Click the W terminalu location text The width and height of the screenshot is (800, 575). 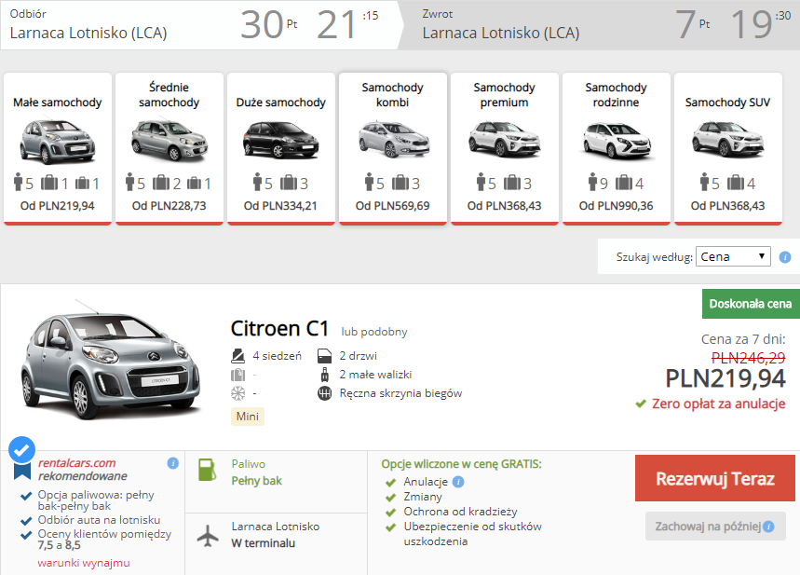tap(264, 542)
